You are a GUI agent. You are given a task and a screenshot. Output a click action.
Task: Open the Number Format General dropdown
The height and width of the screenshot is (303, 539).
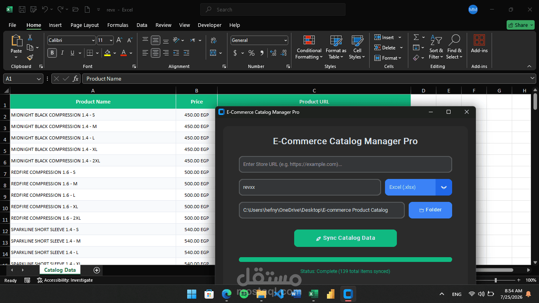(x=285, y=40)
